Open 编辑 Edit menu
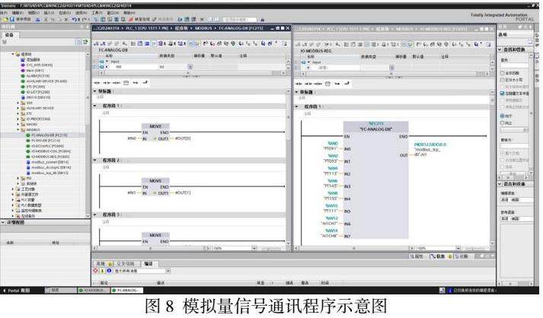The image size is (543, 318). (x=18, y=12)
